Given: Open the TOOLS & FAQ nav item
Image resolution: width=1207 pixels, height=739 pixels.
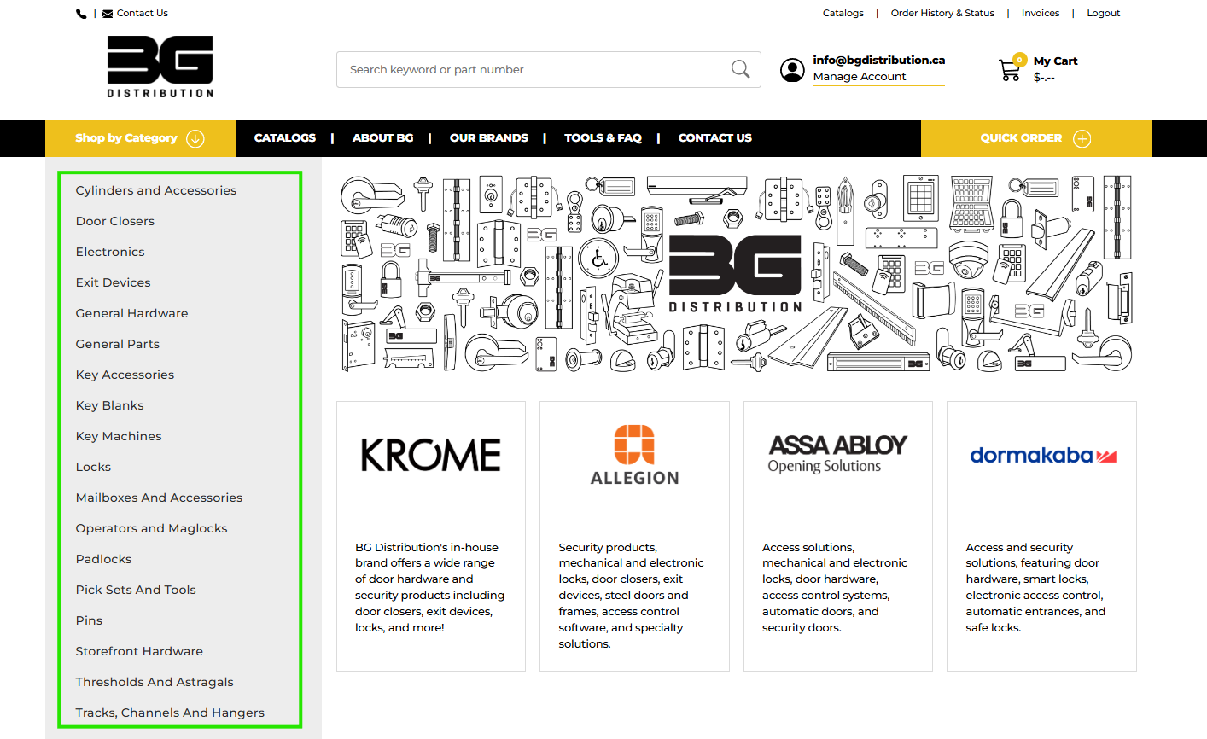Looking at the screenshot, I should (x=603, y=138).
